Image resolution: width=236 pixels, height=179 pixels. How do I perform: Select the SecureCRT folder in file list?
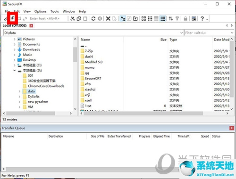point(93,78)
